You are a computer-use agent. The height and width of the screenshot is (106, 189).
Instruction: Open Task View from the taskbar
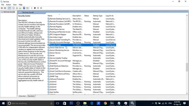point(58,103)
